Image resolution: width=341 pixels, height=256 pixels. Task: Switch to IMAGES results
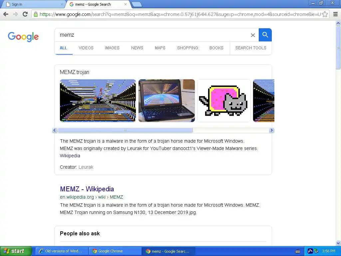112,48
